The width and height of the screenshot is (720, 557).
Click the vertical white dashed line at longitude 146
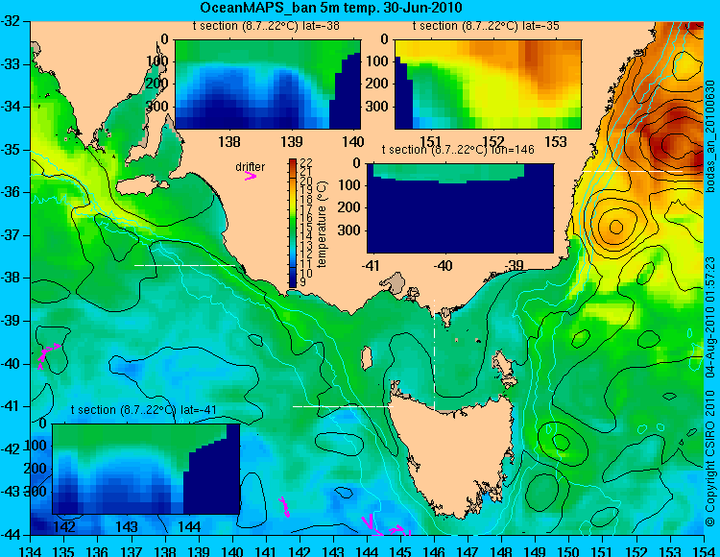[434, 354]
